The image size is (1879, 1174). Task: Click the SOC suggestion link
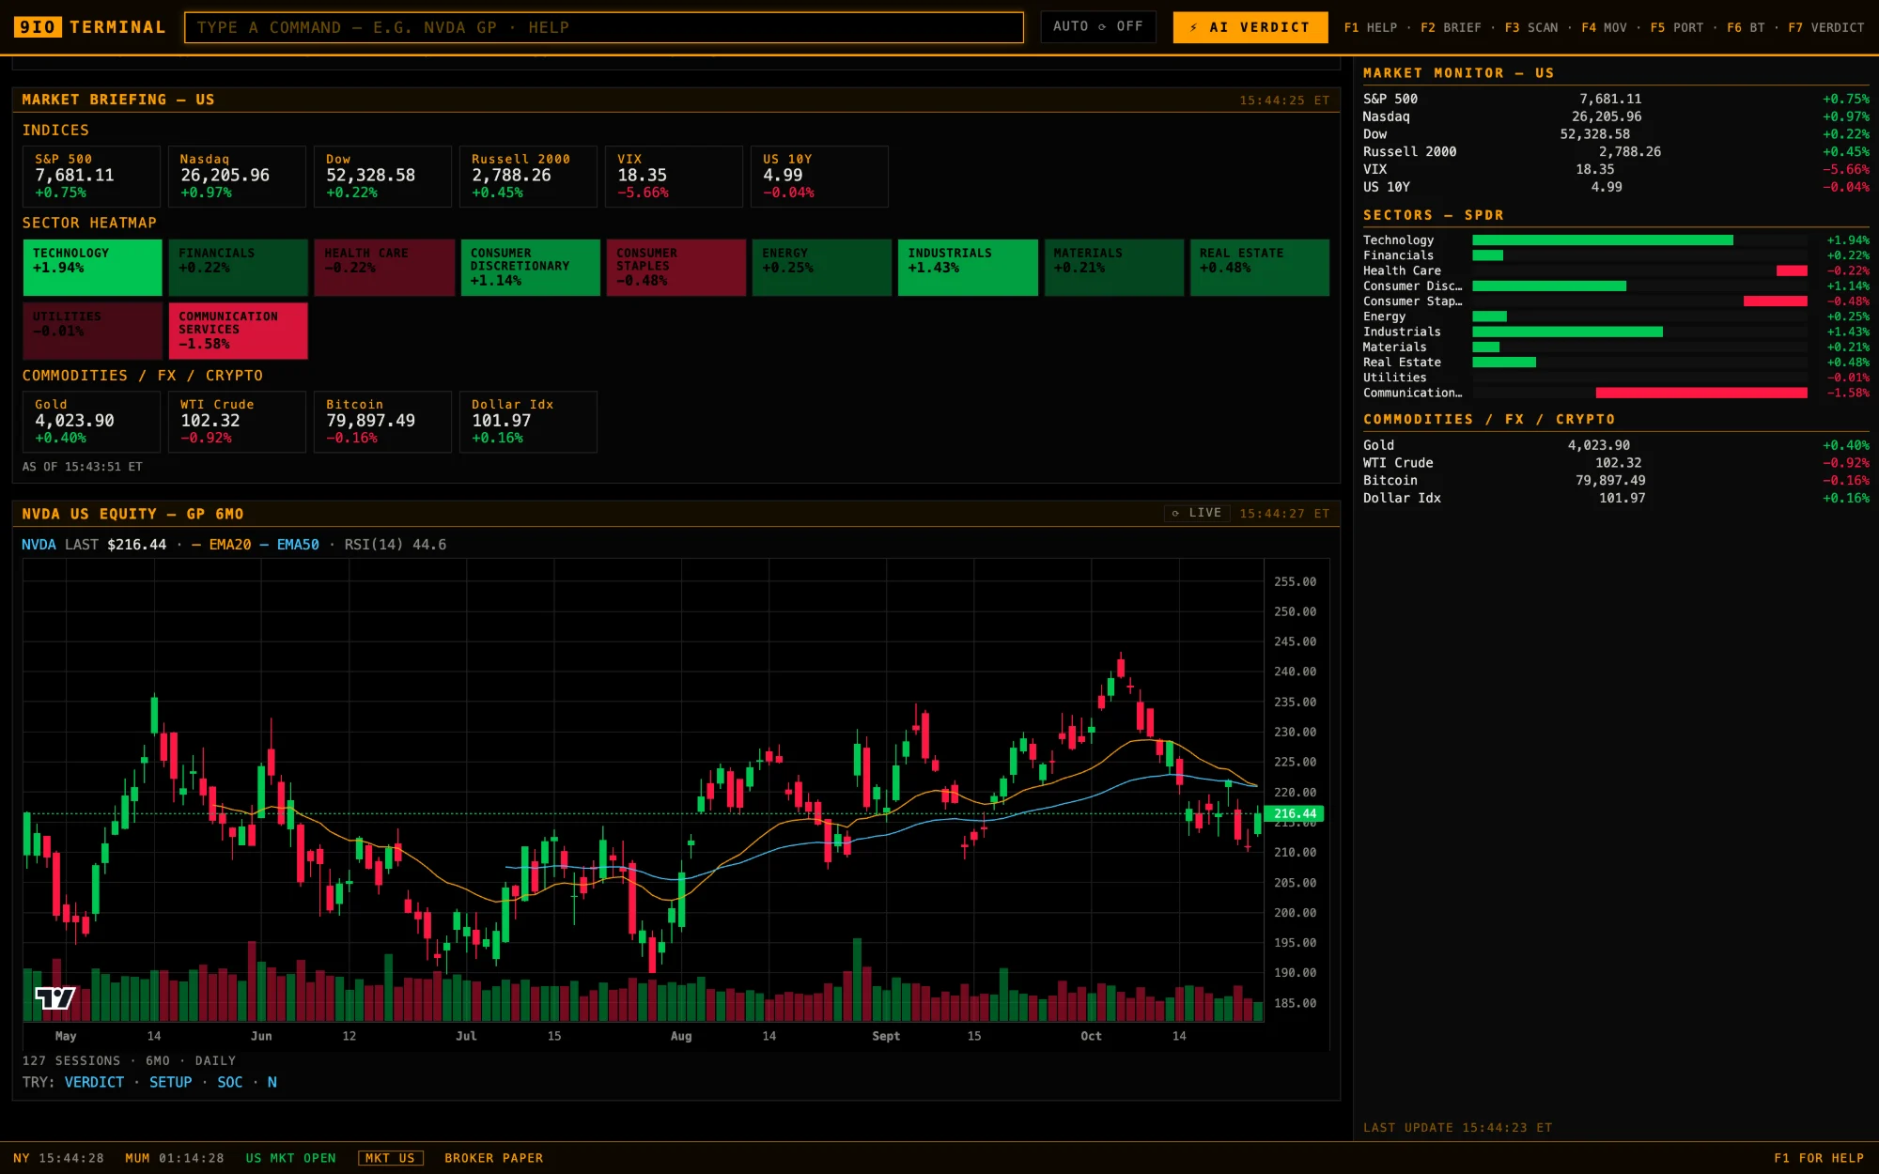pos(229,1082)
